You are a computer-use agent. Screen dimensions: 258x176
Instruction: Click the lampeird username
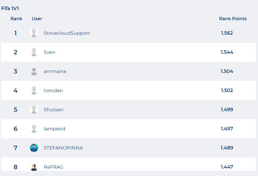55,129
